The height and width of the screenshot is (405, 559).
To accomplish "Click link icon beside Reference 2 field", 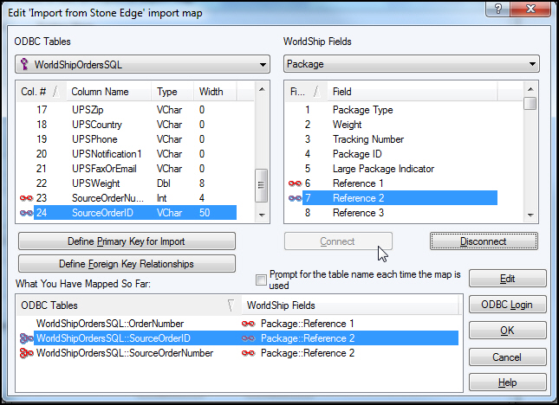I will coord(296,198).
